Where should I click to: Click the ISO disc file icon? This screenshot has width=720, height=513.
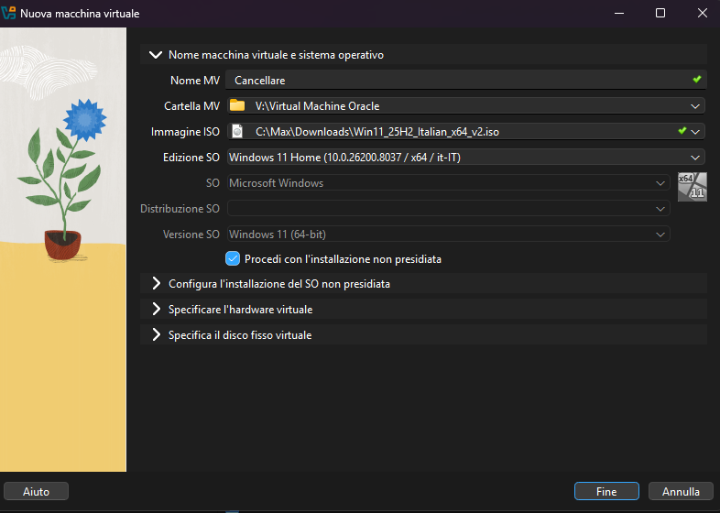pyautogui.click(x=237, y=131)
